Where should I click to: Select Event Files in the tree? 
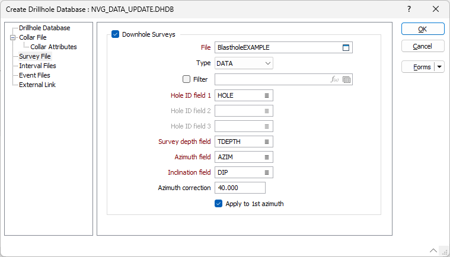click(x=34, y=75)
